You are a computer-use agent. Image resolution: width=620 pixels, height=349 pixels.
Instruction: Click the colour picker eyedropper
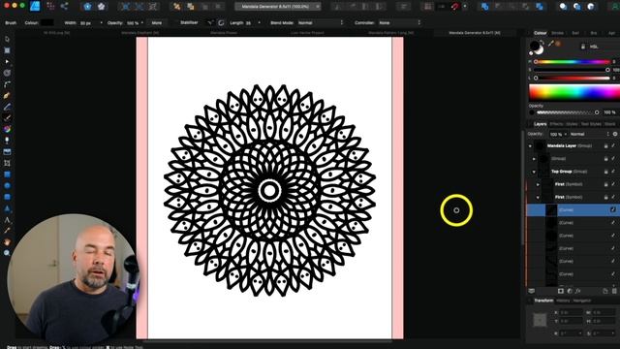[x=550, y=45]
